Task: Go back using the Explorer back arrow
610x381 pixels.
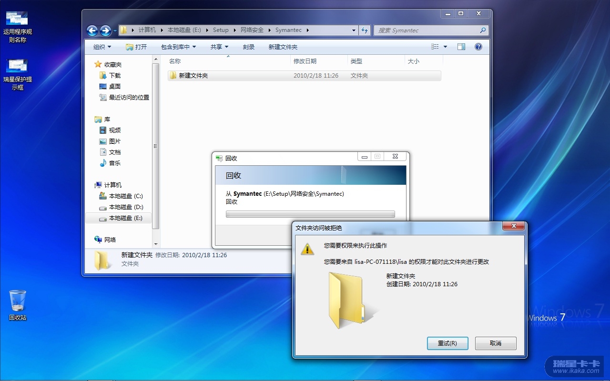Action: [92, 30]
